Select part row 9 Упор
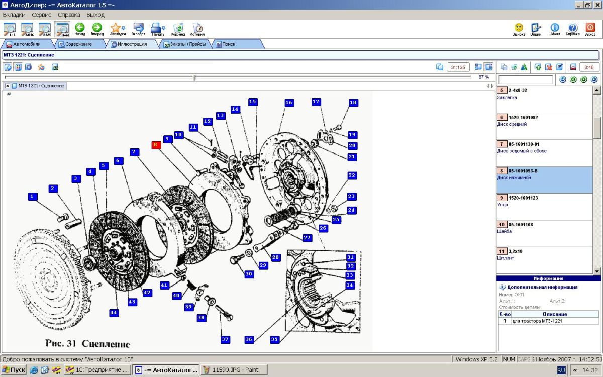This screenshot has height=377, width=603. (545, 207)
